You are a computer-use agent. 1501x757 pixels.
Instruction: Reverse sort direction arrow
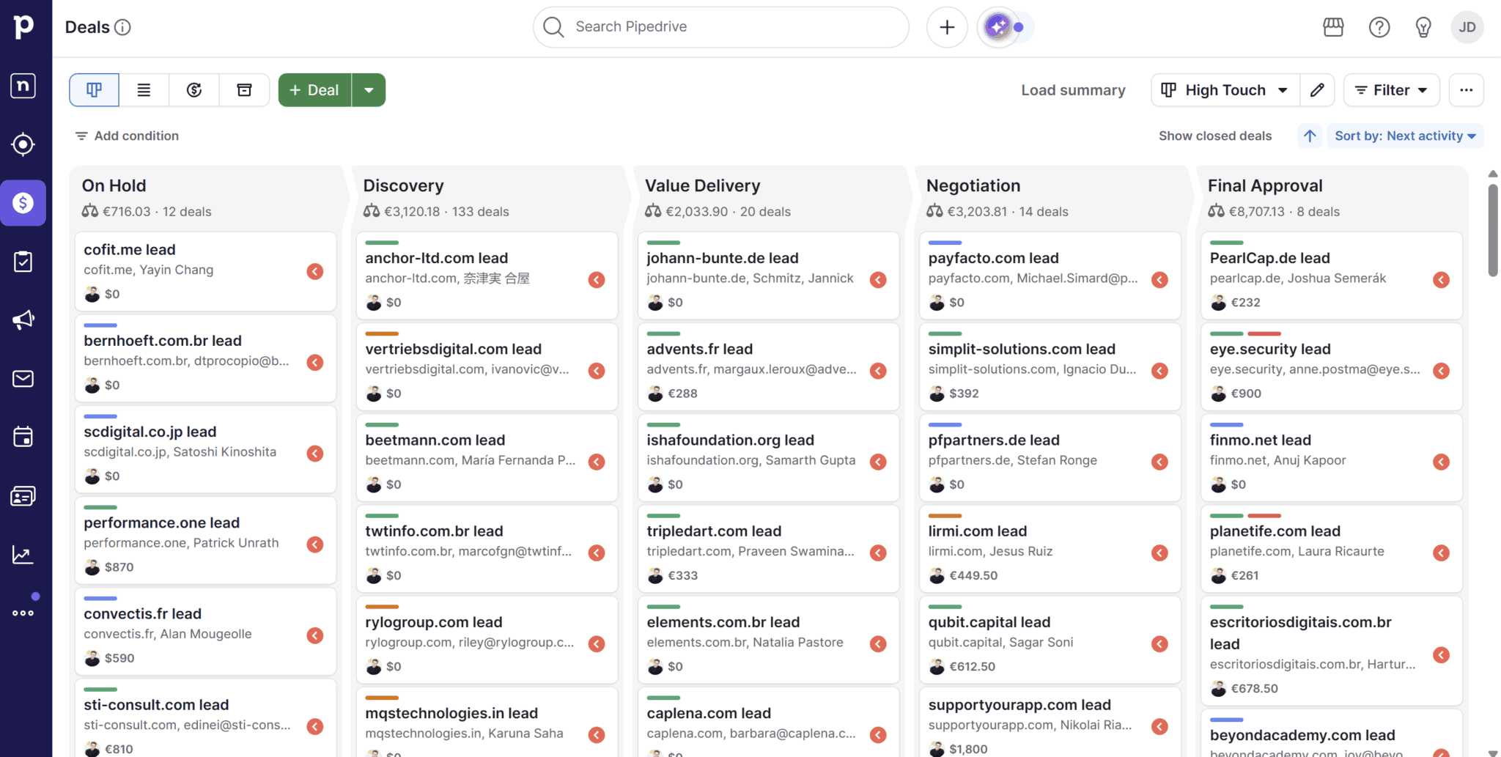(1310, 136)
